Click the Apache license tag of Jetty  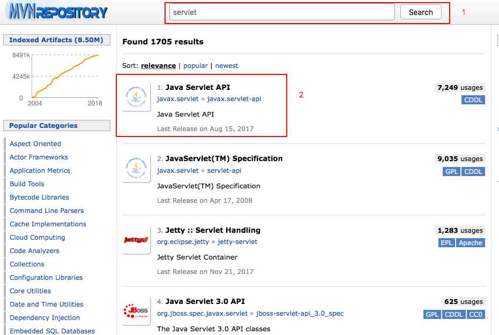pyautogui.click(x=471, y=242)
